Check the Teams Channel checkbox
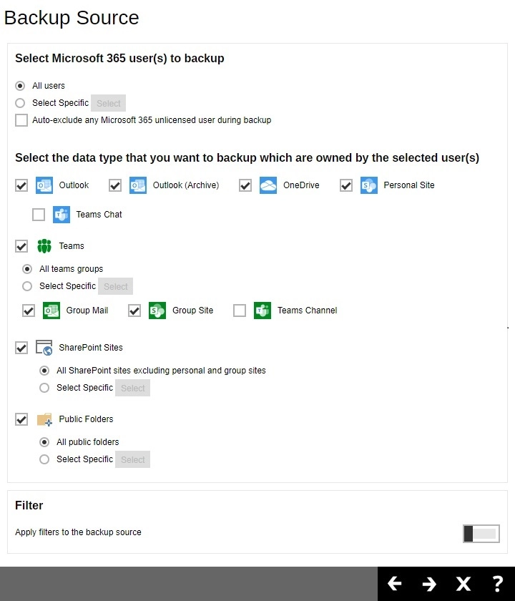 240,310
